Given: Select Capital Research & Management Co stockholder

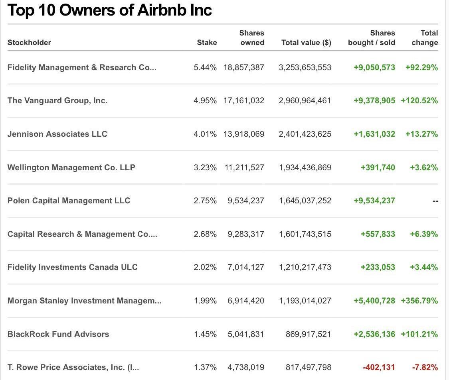Looking at the screenshot, I should [x=82, y=234].
